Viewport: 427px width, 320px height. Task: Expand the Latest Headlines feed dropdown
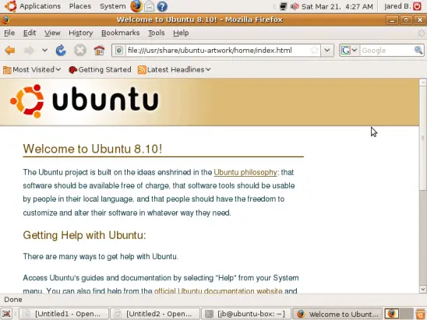[x=175, y=69]
